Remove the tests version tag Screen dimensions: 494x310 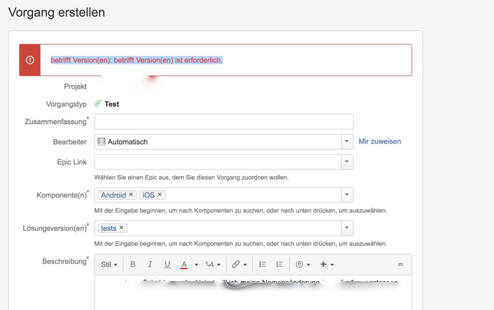[x=121, y=227]
